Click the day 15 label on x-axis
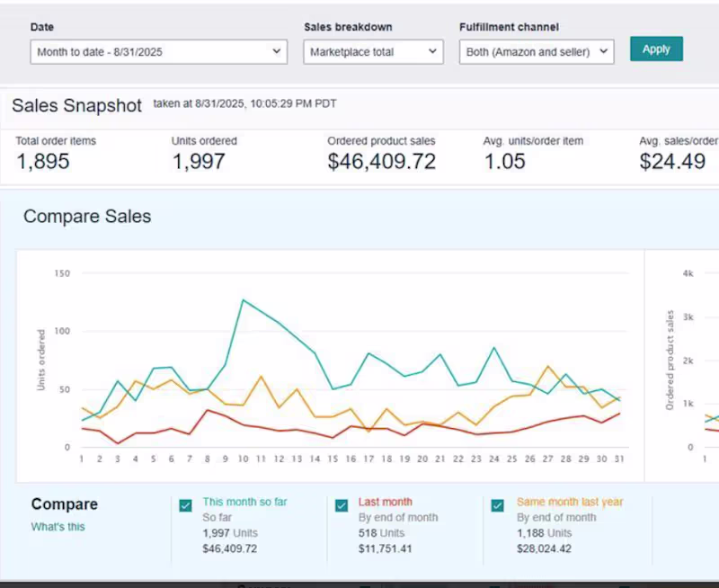This screenshot has height=588, width=719. pos(333,459)
